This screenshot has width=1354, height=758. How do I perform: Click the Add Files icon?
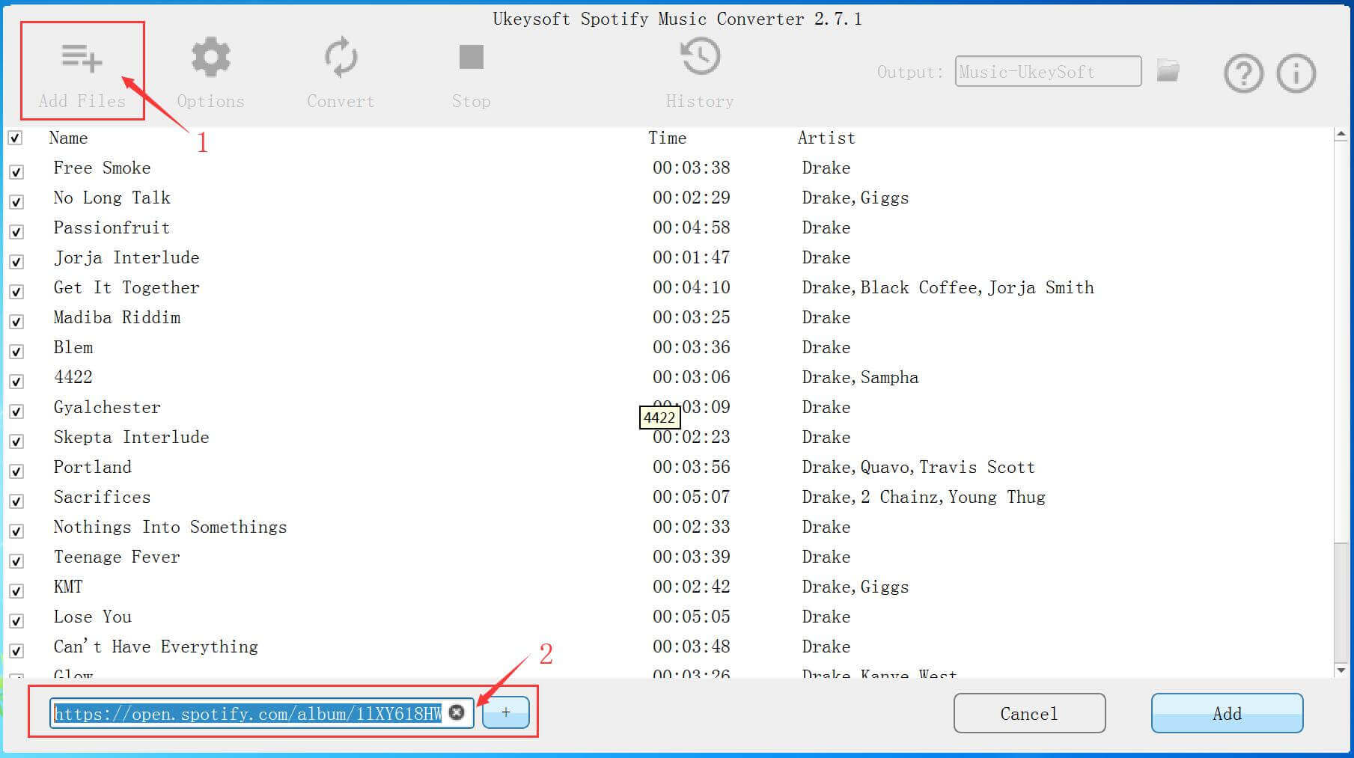(x=82, y=58)
